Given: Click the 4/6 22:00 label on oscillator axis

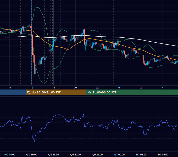Looking at the screenshot, I should (97, 154).
